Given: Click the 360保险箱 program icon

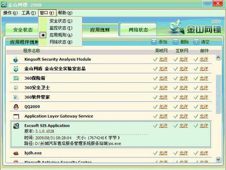Looking at the screenshot, I should tap(16, 78).
